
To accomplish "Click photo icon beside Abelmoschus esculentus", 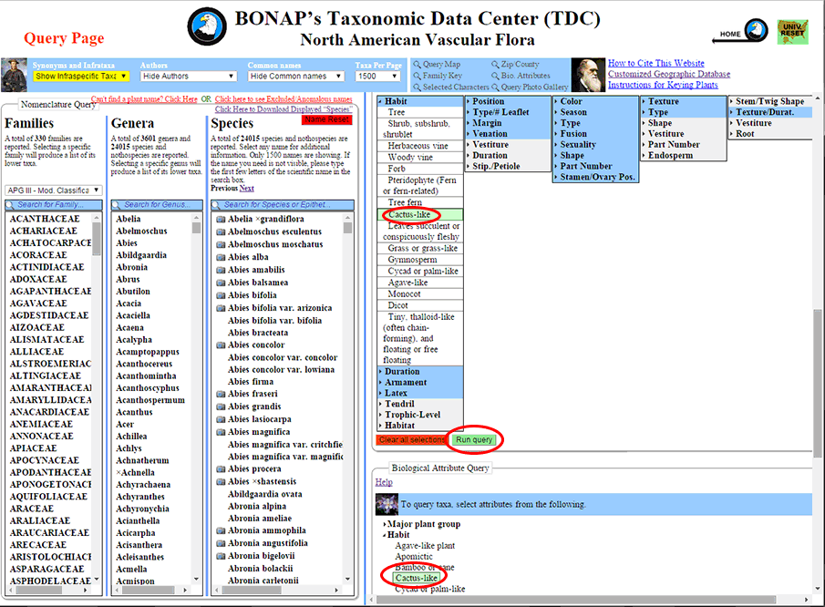I will click(x=221, y=232).
